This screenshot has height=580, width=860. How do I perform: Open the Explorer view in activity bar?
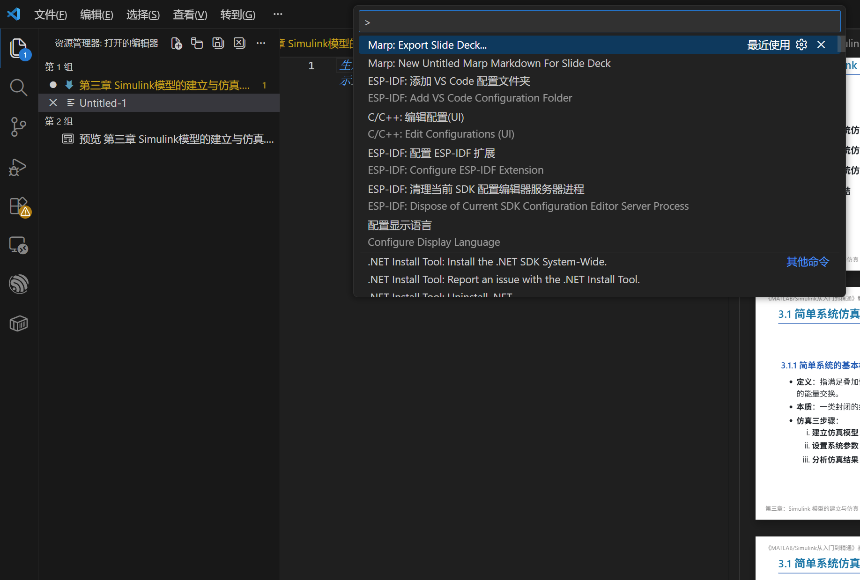(x=19, y=48)
